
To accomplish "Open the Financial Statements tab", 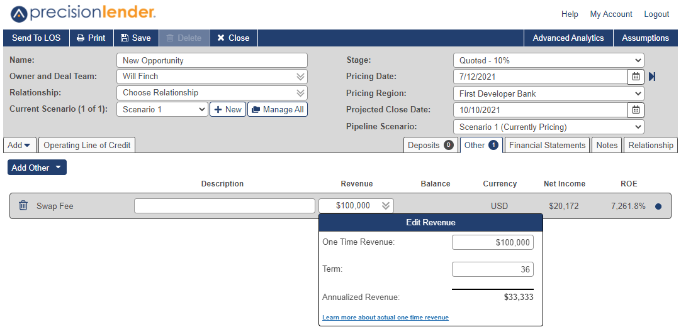I will click(547, 145).
